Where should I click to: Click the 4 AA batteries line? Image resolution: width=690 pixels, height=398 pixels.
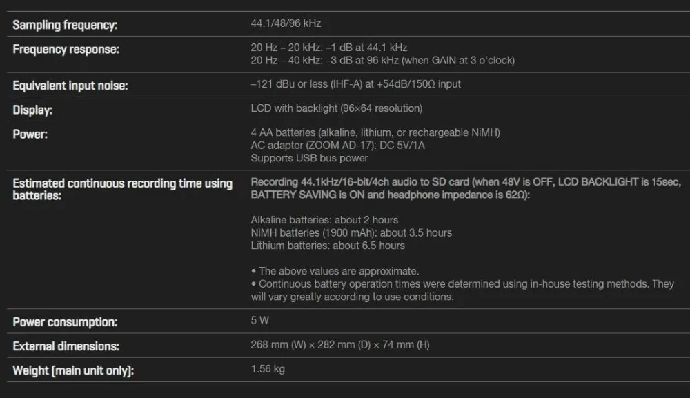(375, 132)
